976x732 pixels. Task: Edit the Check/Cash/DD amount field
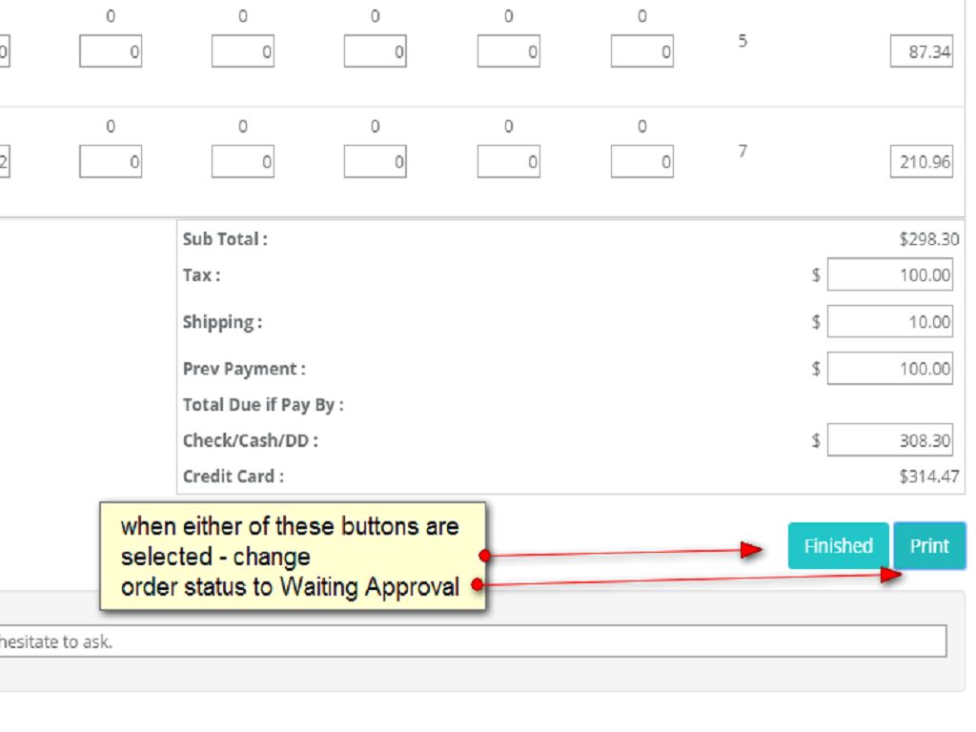click(x=890, y=441)
